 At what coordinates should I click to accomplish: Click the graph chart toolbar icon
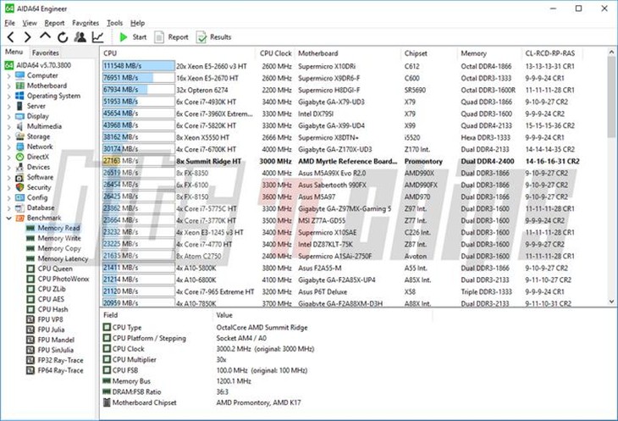pyautogui.click(x=97, y=37)
